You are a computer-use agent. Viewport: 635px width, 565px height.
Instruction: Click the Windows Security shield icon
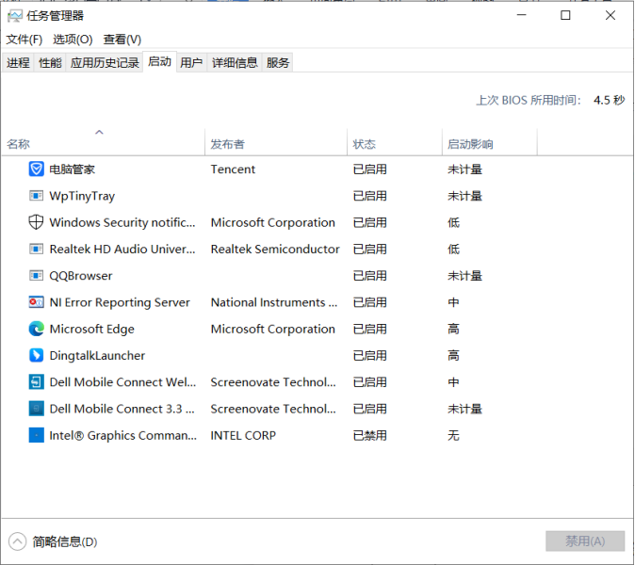click(36, 222)
